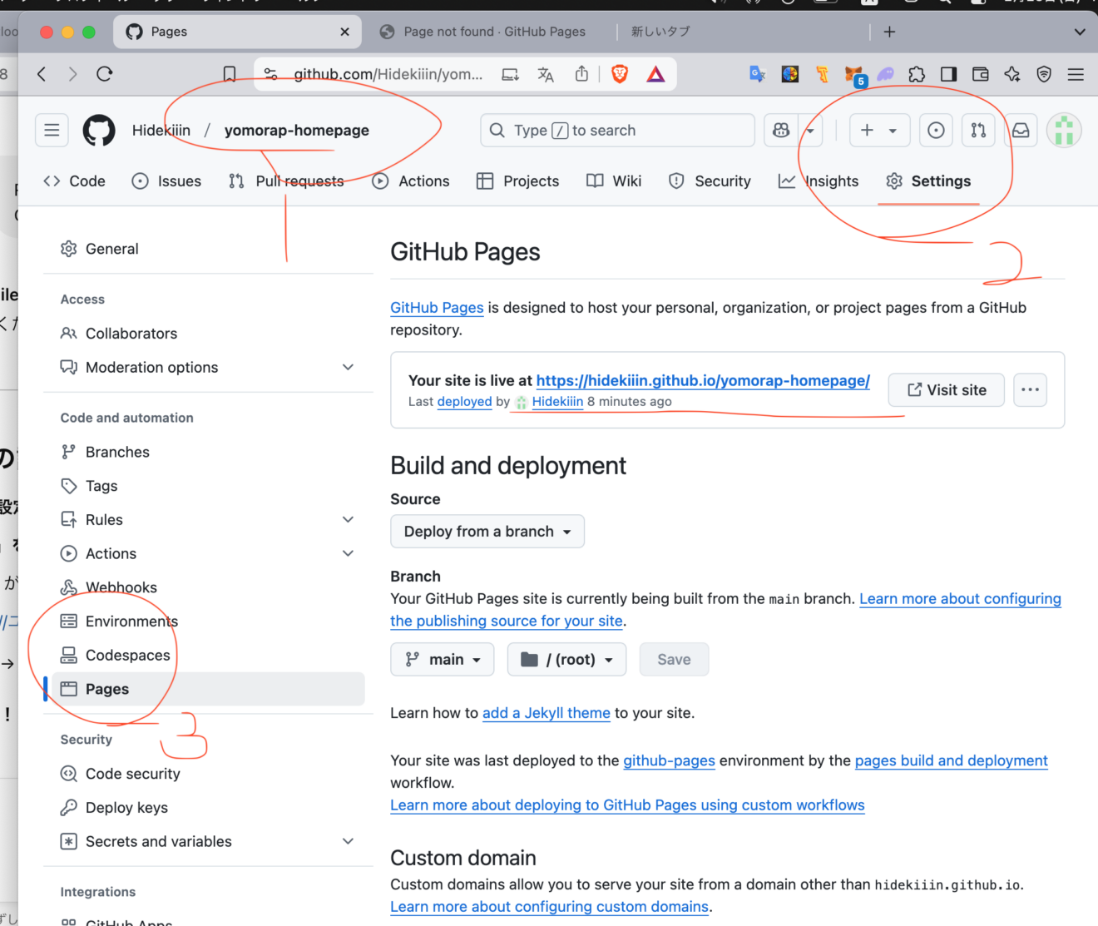Open the add a Jekyll theme link
Image resolution: width=1098 pixels, height=926 pixels.
547,713
